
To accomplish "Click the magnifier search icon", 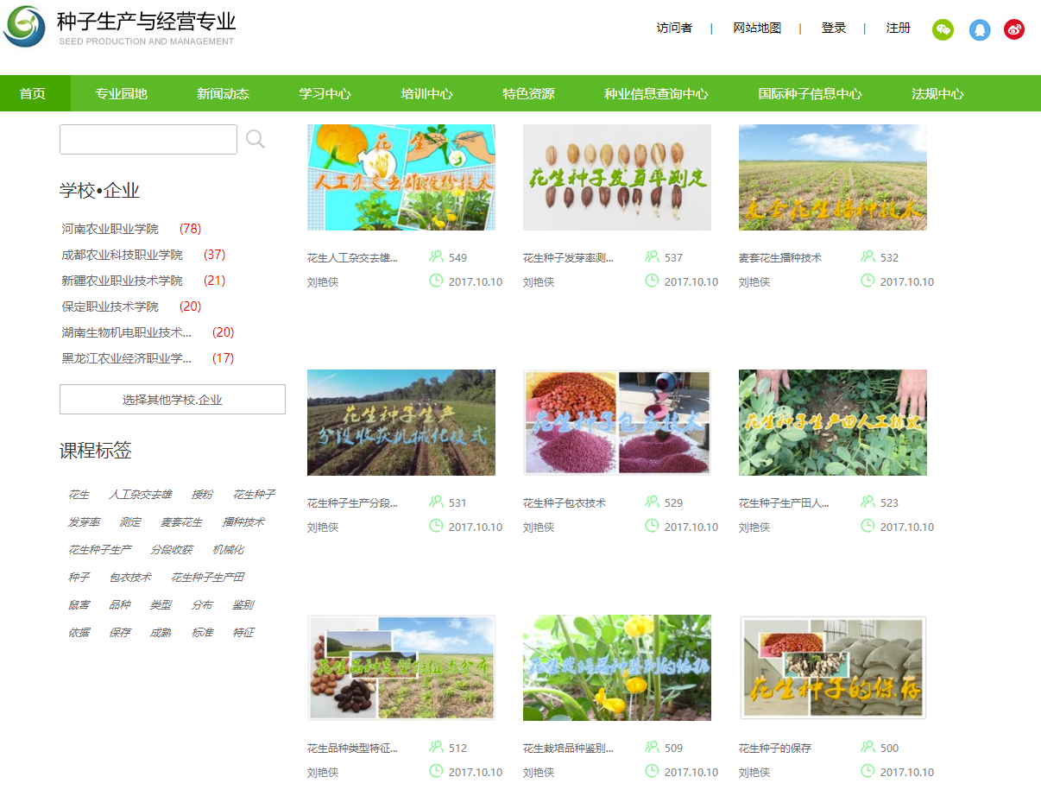I will [256, 139].
